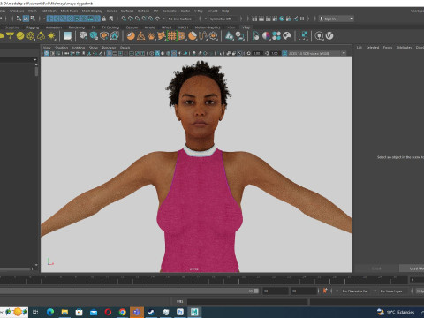Open the Mesh Display menu
Screen dimensions: 424x318
click(92, 11)
